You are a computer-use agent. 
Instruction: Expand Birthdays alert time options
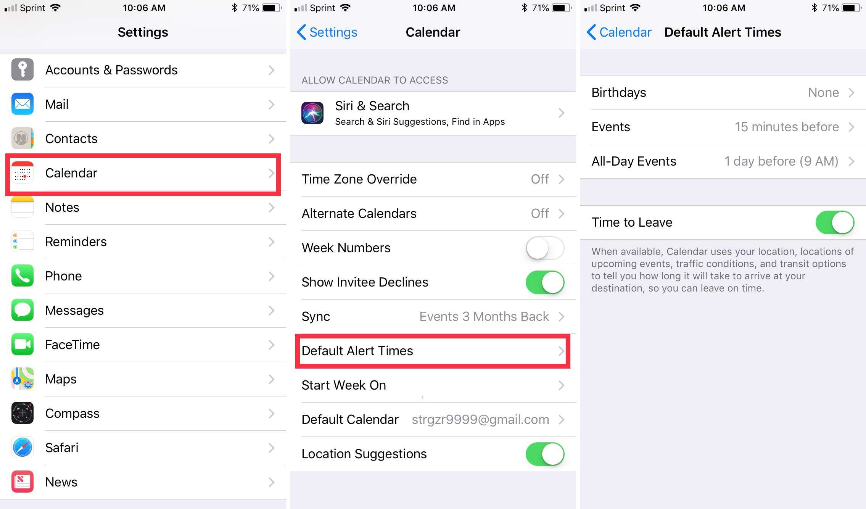[x=722, y=93]
